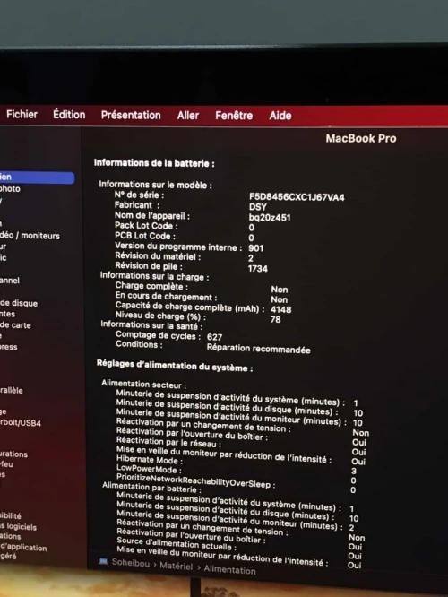Select the 'rbolt/USB4' sidebar item
This screenshot has width=448, height=597.
21,422
